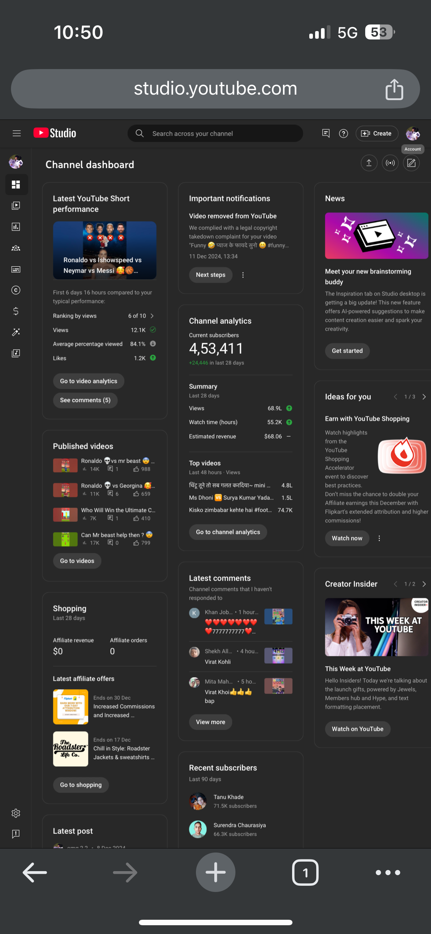Open the Community sidebar icon
The height and width of the screenshot is (934, 431).
pyautogui.click(x=16, y=248)
